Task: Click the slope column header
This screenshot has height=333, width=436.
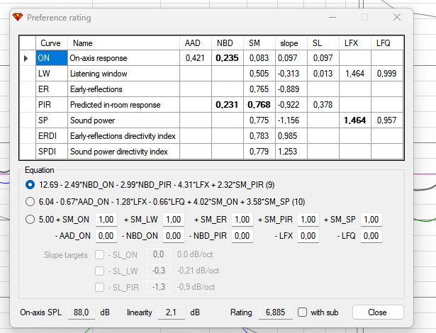Action: [x=291, y=43]
